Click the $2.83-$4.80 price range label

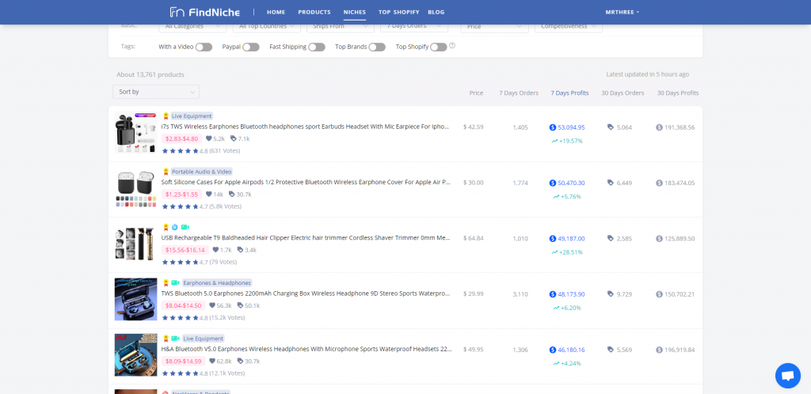point(181,138)
